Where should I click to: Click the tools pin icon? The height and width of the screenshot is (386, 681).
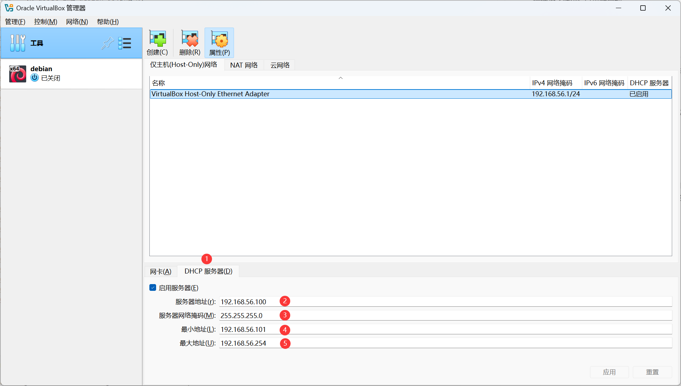pos(107,43)
